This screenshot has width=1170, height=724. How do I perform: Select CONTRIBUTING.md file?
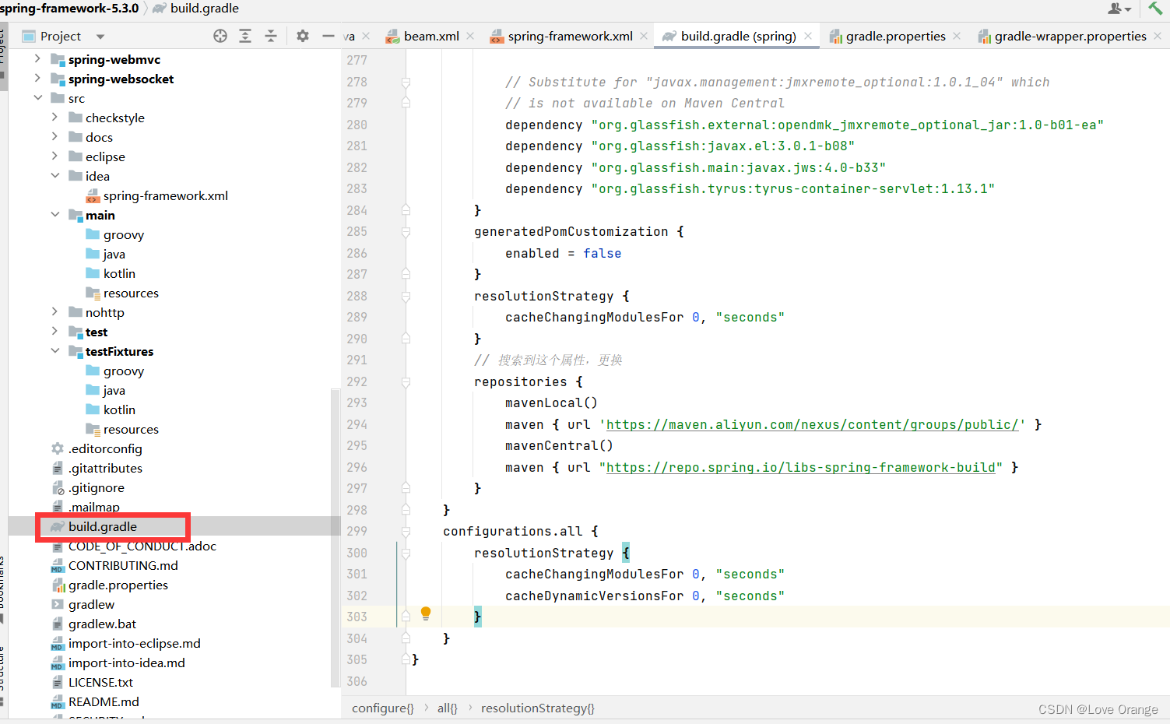[x=123, y=565]
